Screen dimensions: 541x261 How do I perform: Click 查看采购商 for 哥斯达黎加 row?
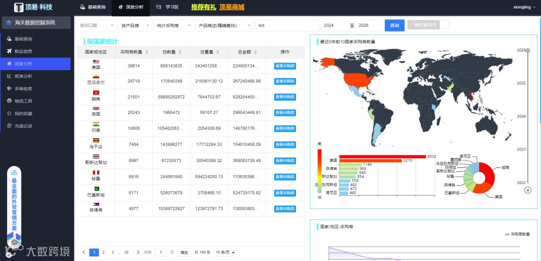(285, 161)
